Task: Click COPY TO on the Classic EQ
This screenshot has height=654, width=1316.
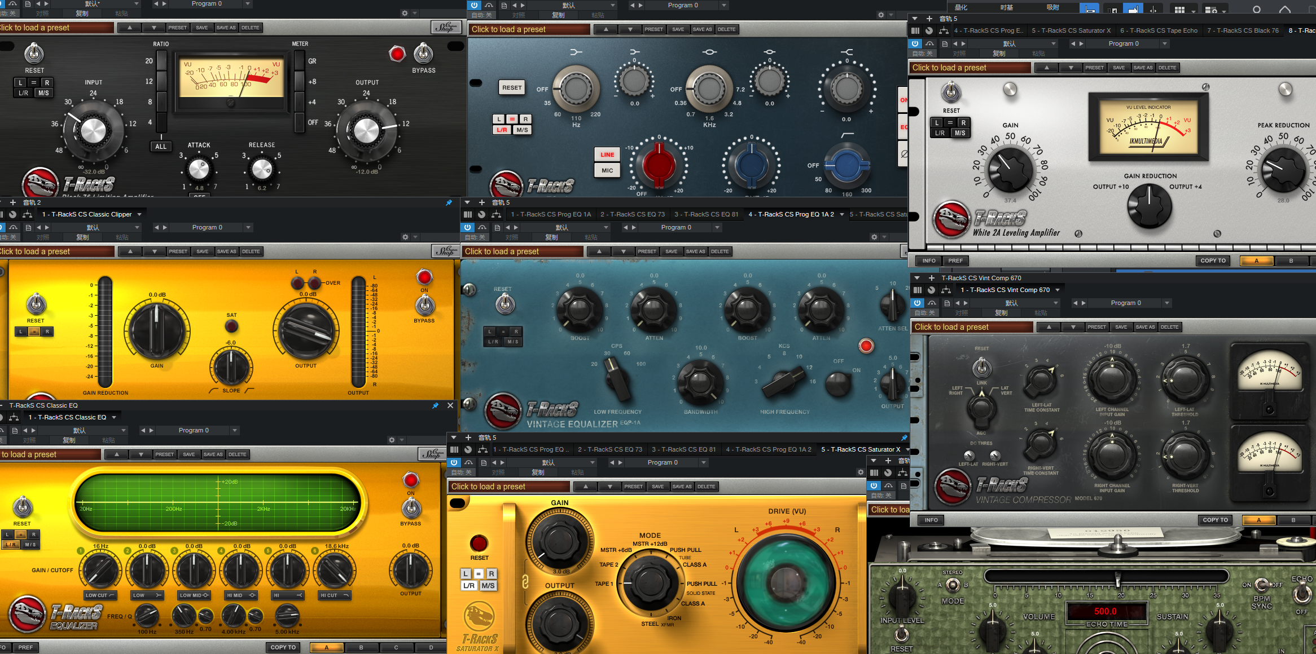Action: click(283, 647)
